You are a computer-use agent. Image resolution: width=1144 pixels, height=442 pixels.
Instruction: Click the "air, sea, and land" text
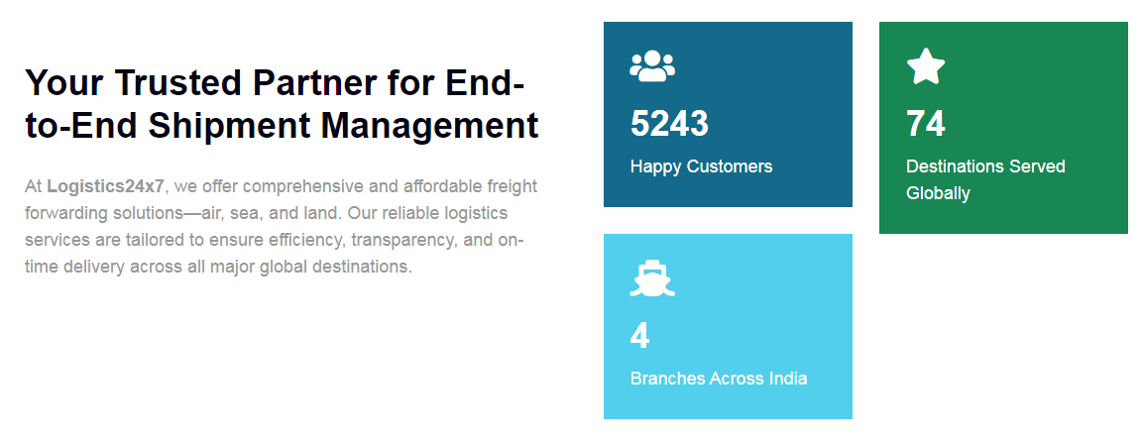tap(271, 213)
